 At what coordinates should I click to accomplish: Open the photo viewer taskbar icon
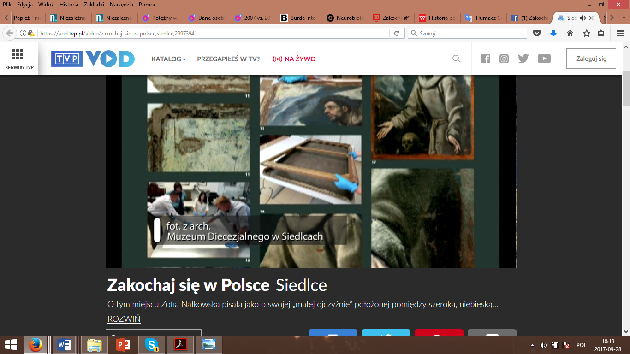(x=209, y=344)
